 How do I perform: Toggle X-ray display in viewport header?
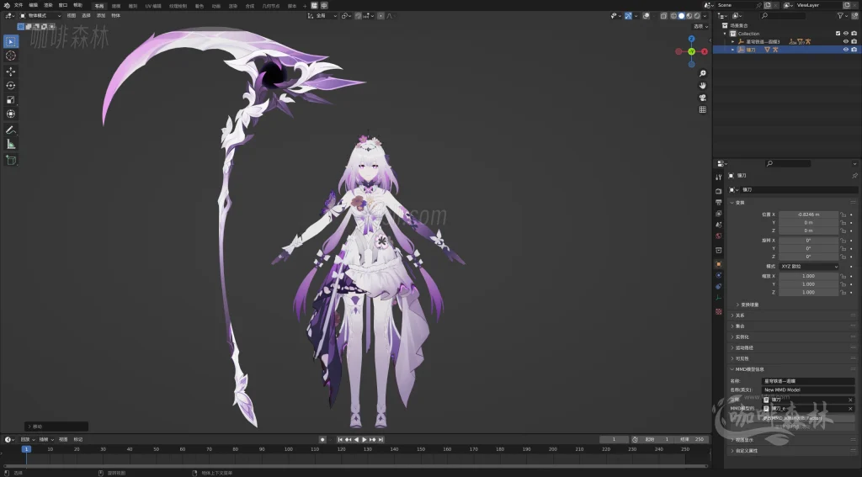pyautogui.click(x=663, y=16)
